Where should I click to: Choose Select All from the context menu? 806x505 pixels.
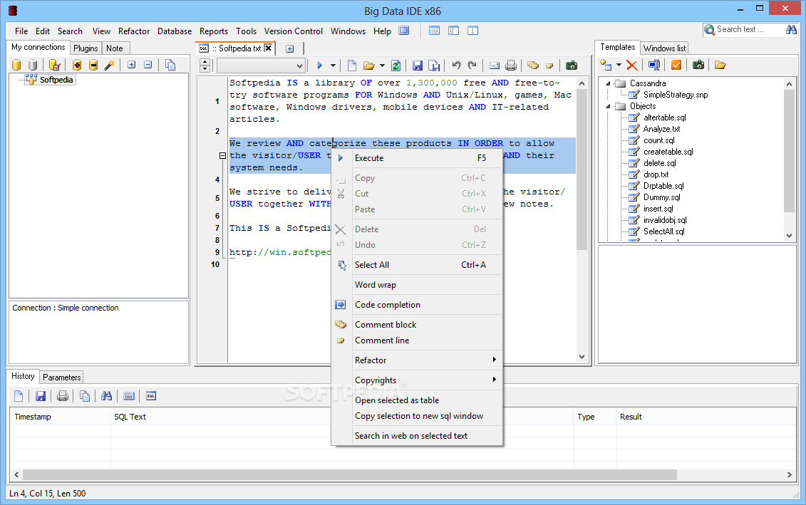tap(416, 264)
